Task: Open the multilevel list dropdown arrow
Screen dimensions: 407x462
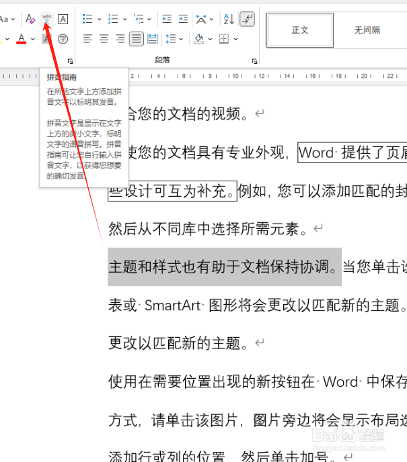Action: pyautogui.click(x=149, y=19)
